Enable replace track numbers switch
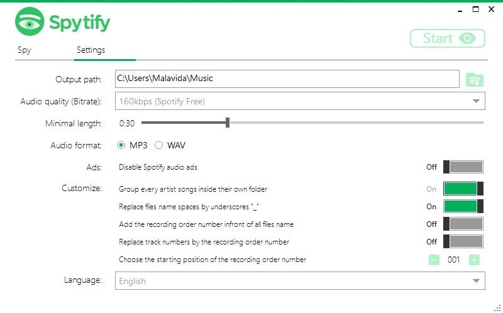 (x=463, y=241)
